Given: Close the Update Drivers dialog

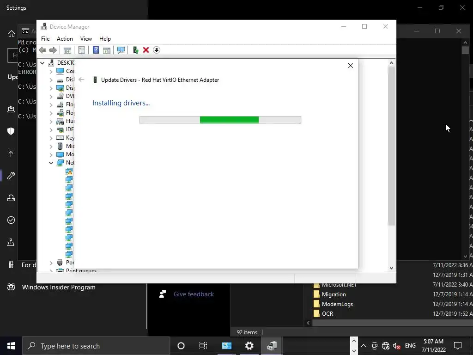Looking at the screenshot, I should point(350,66).
